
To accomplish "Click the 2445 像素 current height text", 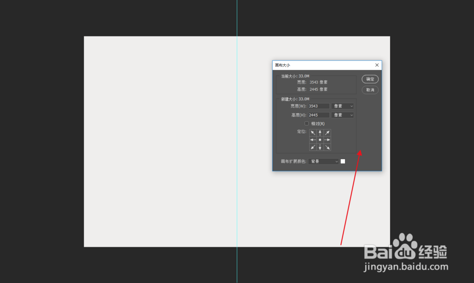I will (x=319, y=89).
